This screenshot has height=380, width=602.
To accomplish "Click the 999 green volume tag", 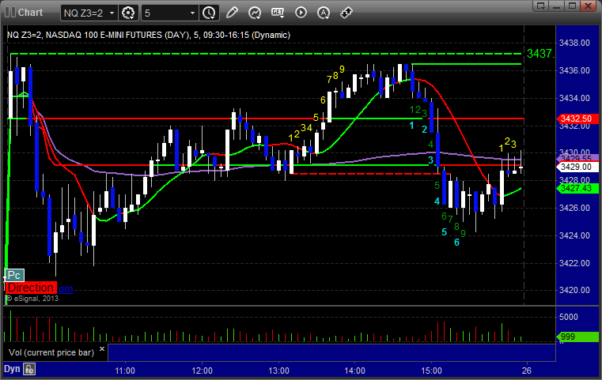I will click(577, 337).
